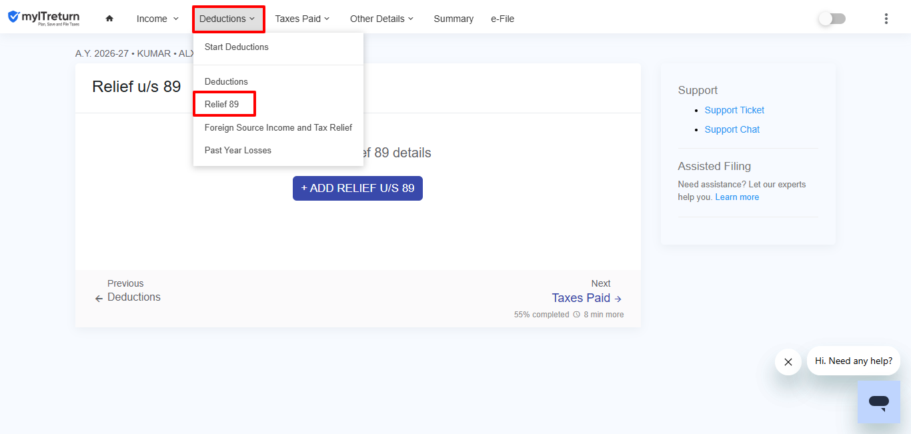The width and height of the screenshot is (911, 434).
Task: Click the myITreturn logo
Action: [x=43, y=17]
